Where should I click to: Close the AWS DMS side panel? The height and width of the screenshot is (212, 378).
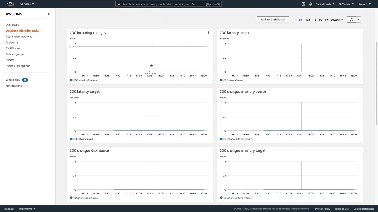pos(49,14)
